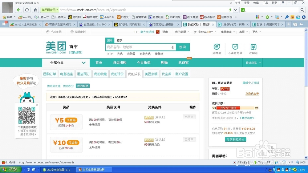Go back with the green arrow button

tap(18, 10)
